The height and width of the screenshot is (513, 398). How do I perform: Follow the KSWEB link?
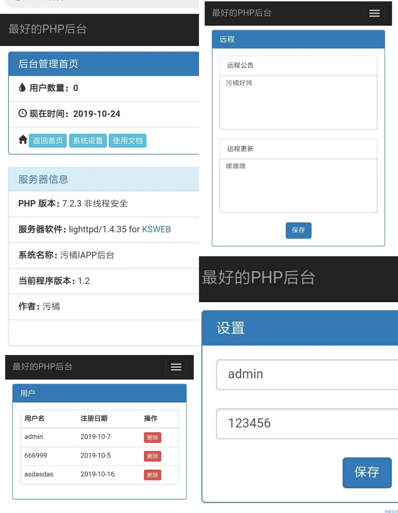[x=156, y=229]
